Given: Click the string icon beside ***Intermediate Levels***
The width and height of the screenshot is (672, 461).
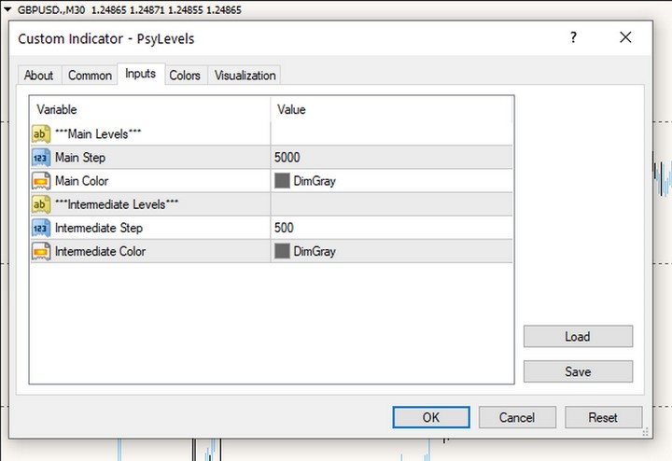Looking at the screenshot, I should pyautogui.click(x=41, y=204).
